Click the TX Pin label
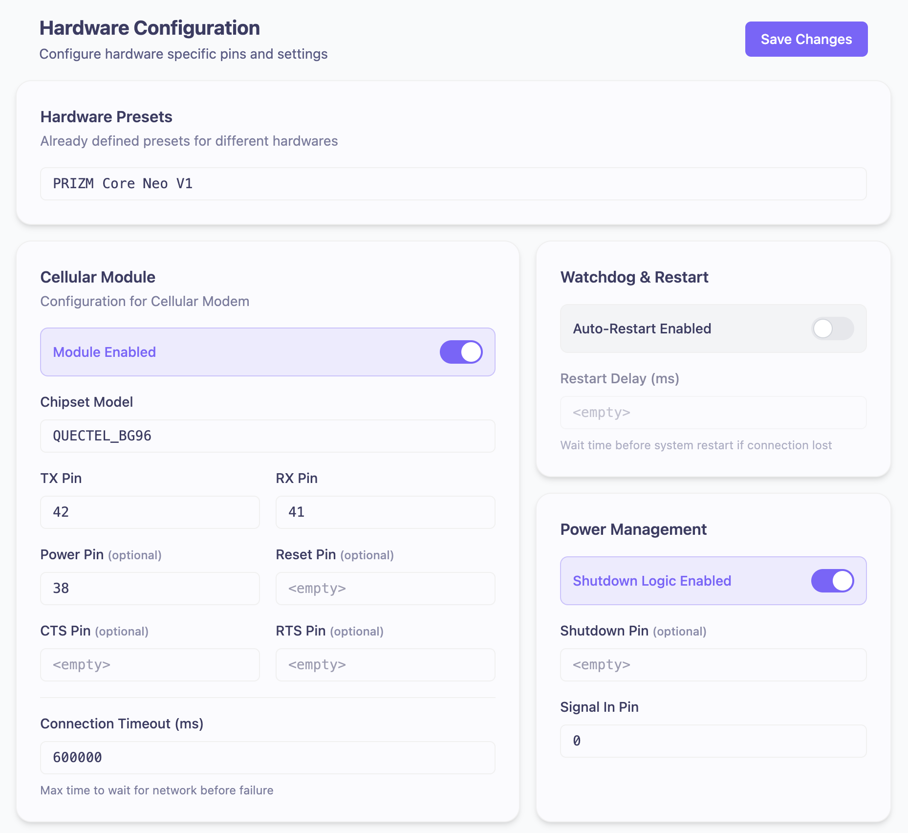Viewport: 908px width, 833px height. 61,478
